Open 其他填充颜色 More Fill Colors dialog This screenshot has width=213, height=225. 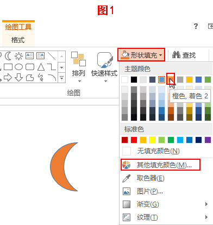(x=160, y=165)
